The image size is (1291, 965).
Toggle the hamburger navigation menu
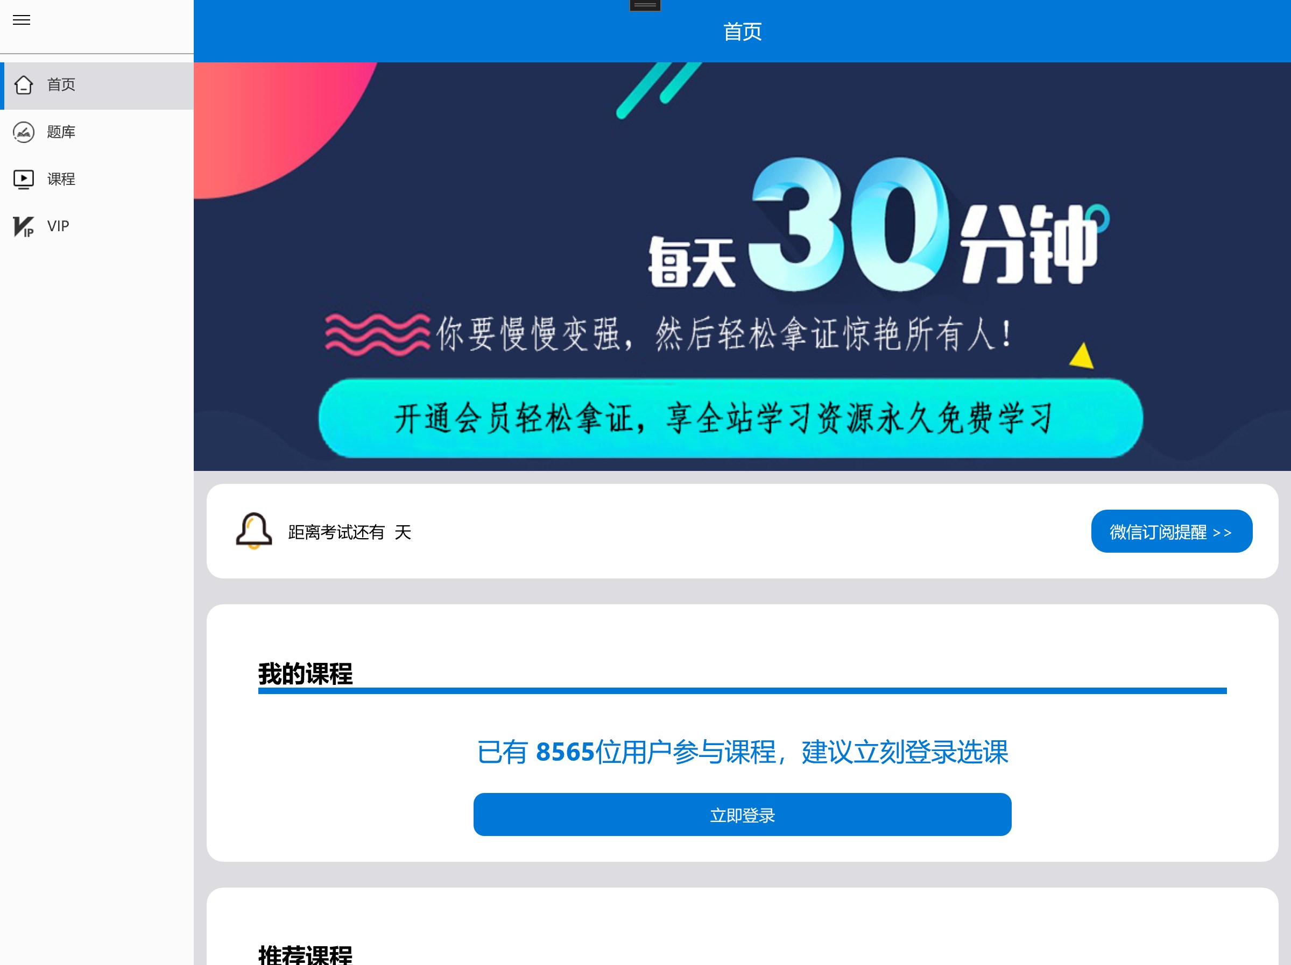click(x=22, y=20)
